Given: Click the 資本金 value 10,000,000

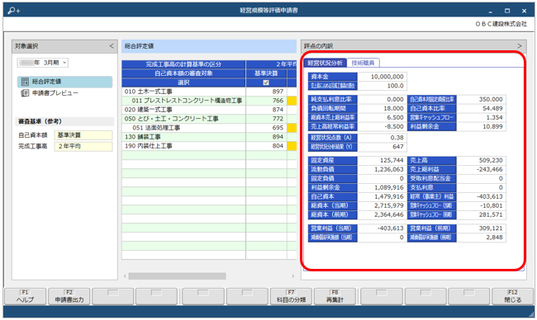Looking at the screenshot, I should pyautogui.click(x=383, y=77).
